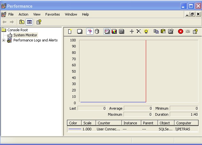This screenshot has height=145, width=202.
Task: Open the View menu
Action: click(x=37, y=14)
